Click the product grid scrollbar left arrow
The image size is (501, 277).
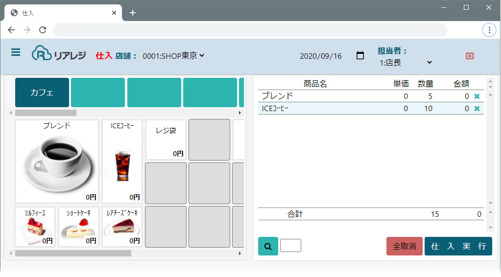pyautogui.click(x=11, y=254)
